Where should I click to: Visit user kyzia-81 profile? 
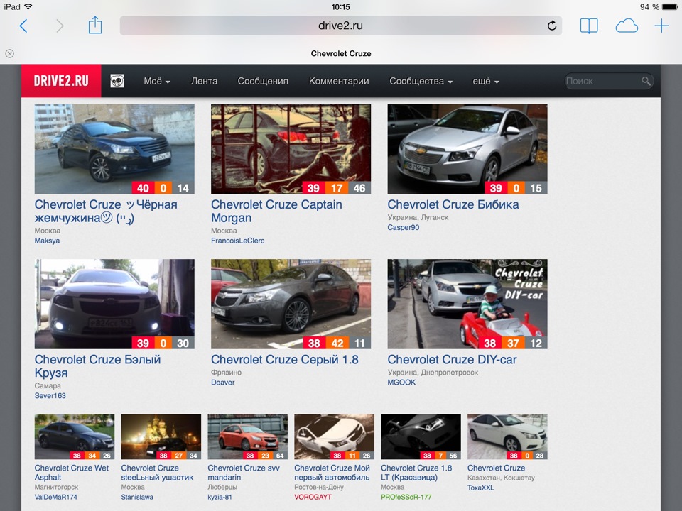[x=220, y=497]
